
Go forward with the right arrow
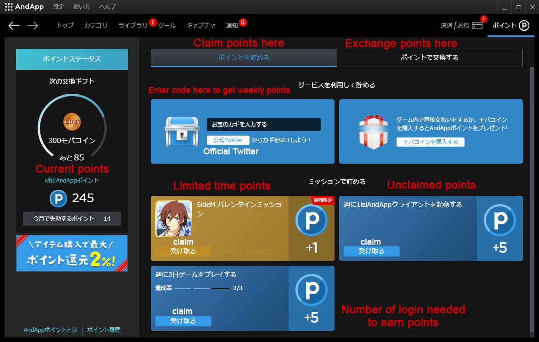tap(33, 25)
